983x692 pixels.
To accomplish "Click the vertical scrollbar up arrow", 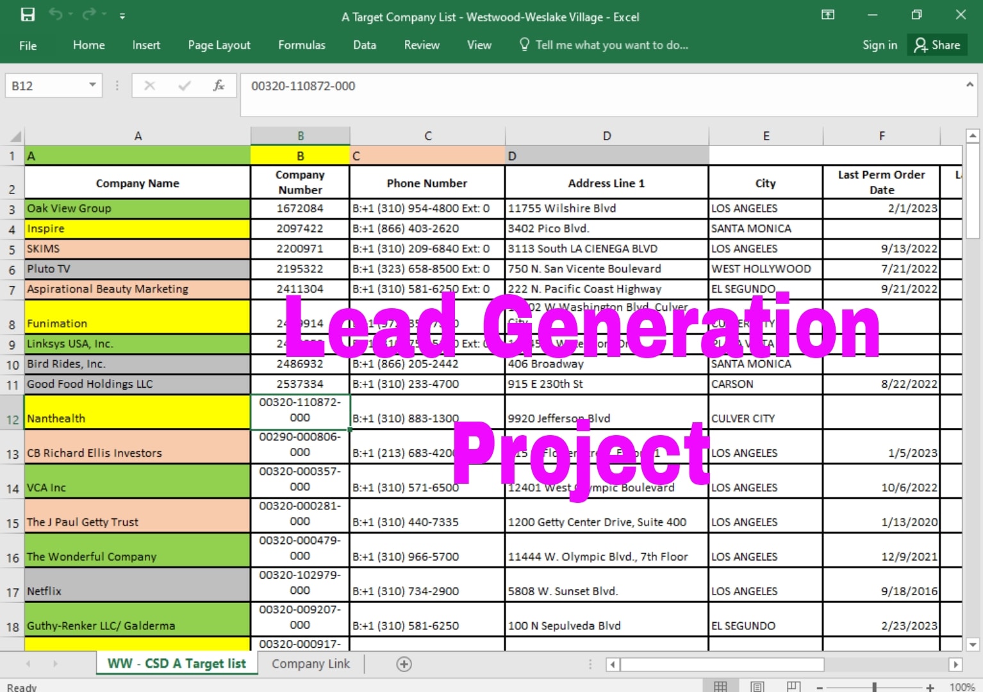I will tap(972, 135).
